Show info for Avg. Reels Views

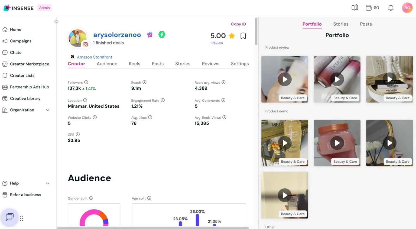[224, 117]
